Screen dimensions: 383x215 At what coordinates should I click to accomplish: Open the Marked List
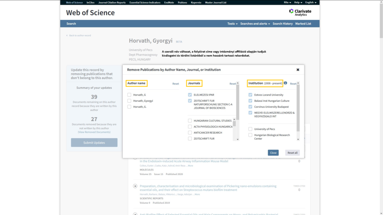click(303, 24)
